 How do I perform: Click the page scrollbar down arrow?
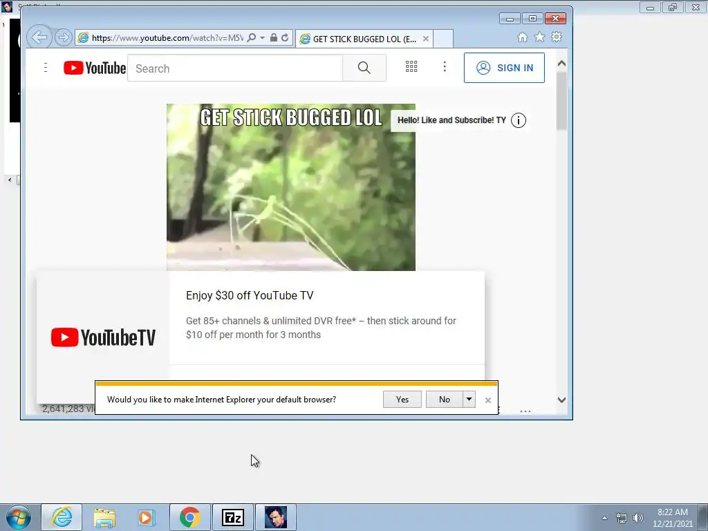tap(561, 400)
